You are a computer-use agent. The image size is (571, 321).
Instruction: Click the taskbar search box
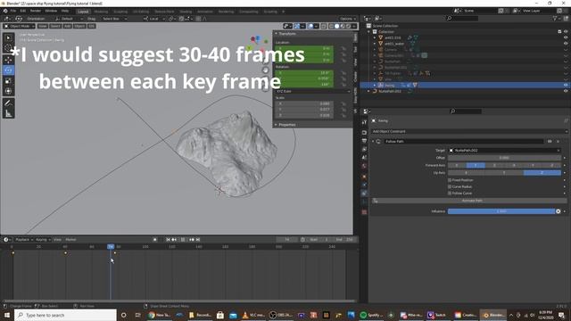point(65,315)
